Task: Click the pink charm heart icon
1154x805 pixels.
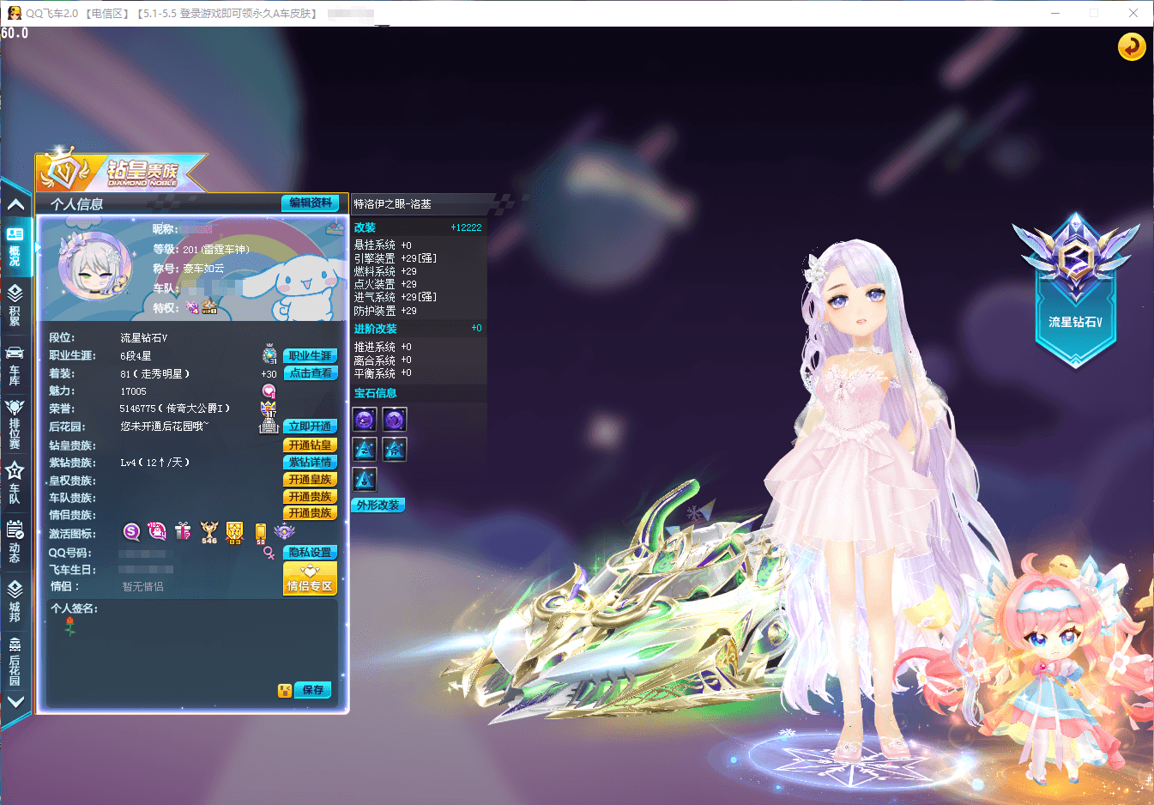Action: click(x=269, y=391)
